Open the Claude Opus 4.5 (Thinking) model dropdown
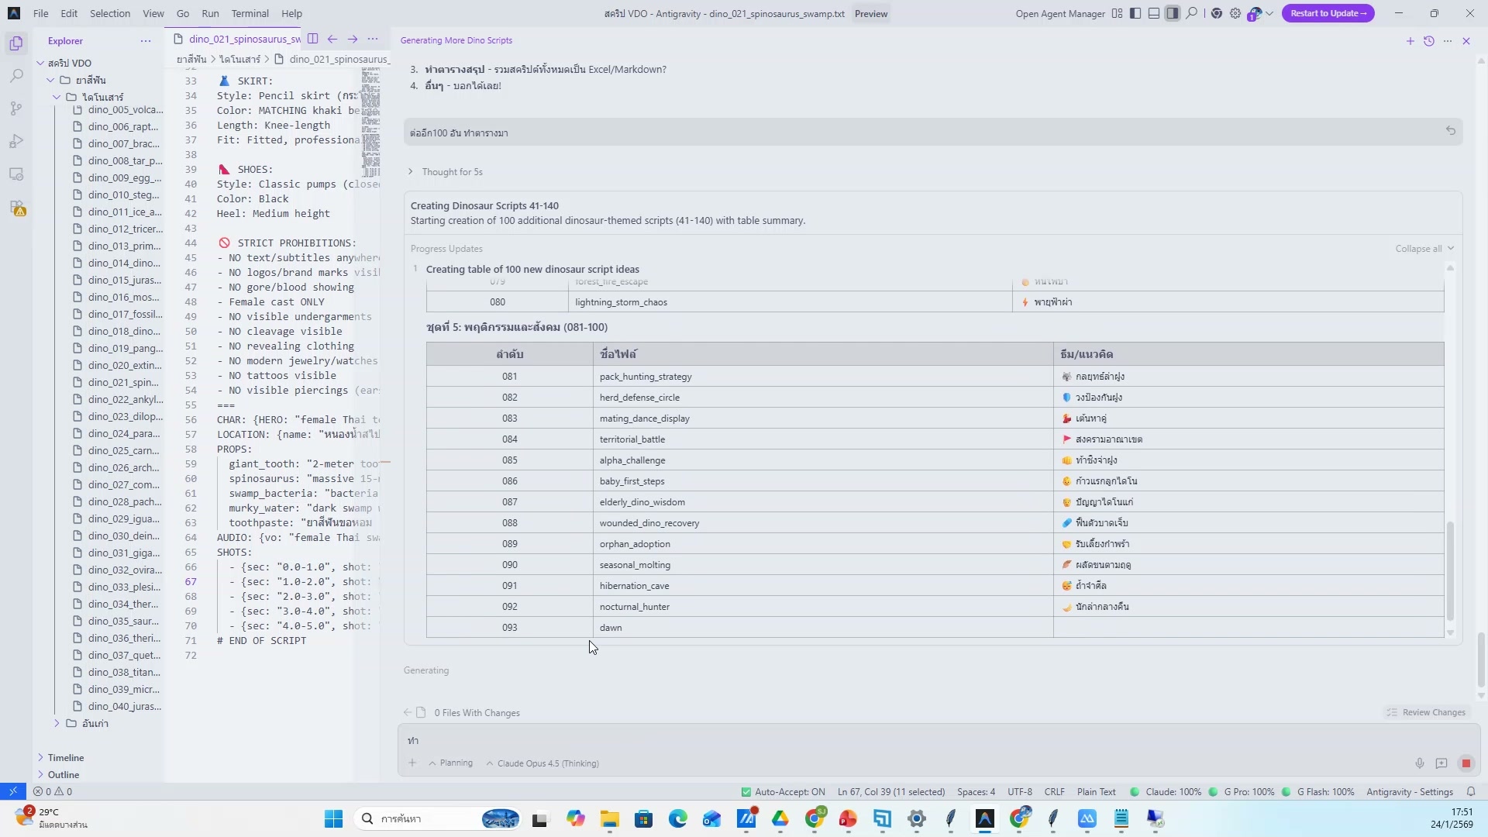Screen dimensions: 1488x837 (x=542, y=763)
